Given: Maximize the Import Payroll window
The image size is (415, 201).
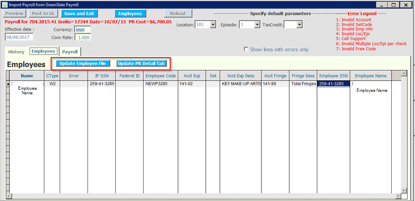Looking at the screenshot, I should coord(394,5).
